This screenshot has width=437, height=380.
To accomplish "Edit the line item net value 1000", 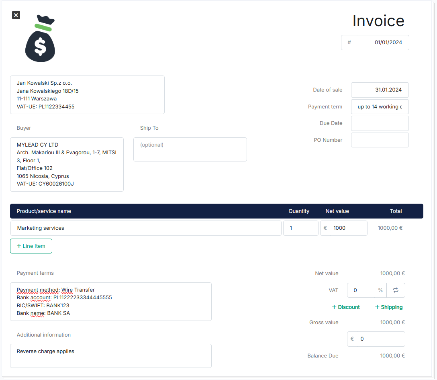I will [347, 228].
